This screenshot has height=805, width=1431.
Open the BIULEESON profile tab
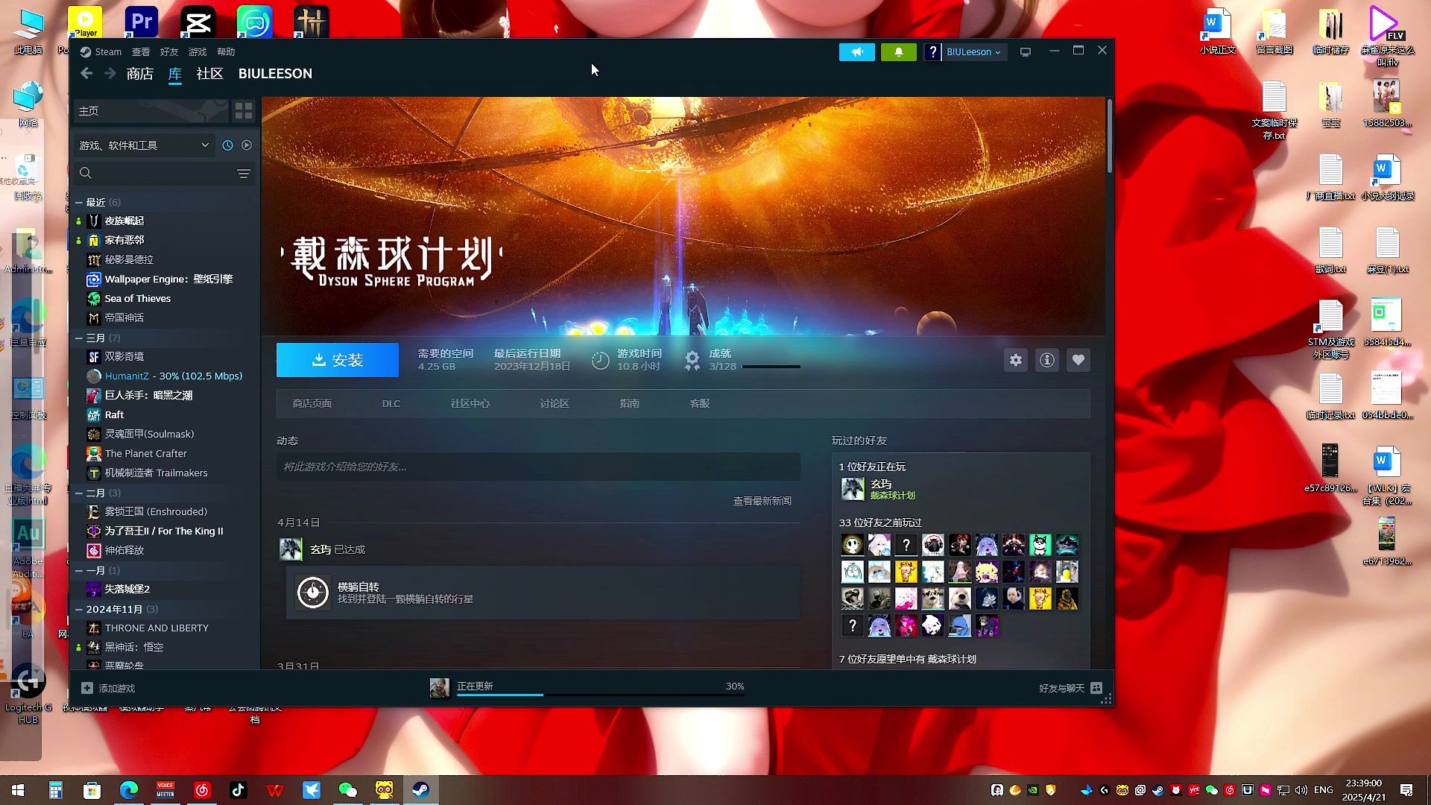(x=275, y=74)
